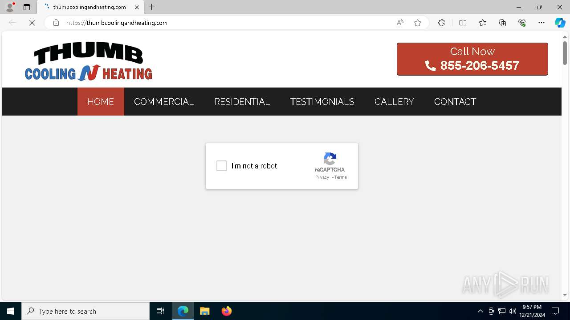Screen dimensions: 570x320
Task: Open the Copilot sidebar
Action: tap(560, 23)
